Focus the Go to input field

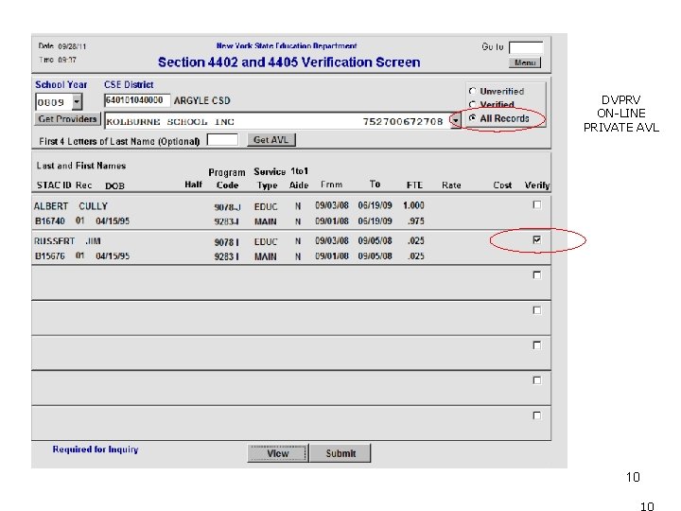pos(526,47)
